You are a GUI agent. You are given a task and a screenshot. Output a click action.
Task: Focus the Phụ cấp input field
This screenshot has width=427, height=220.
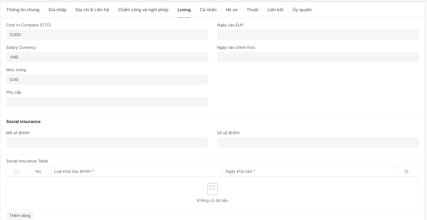[x=107, y=102]
